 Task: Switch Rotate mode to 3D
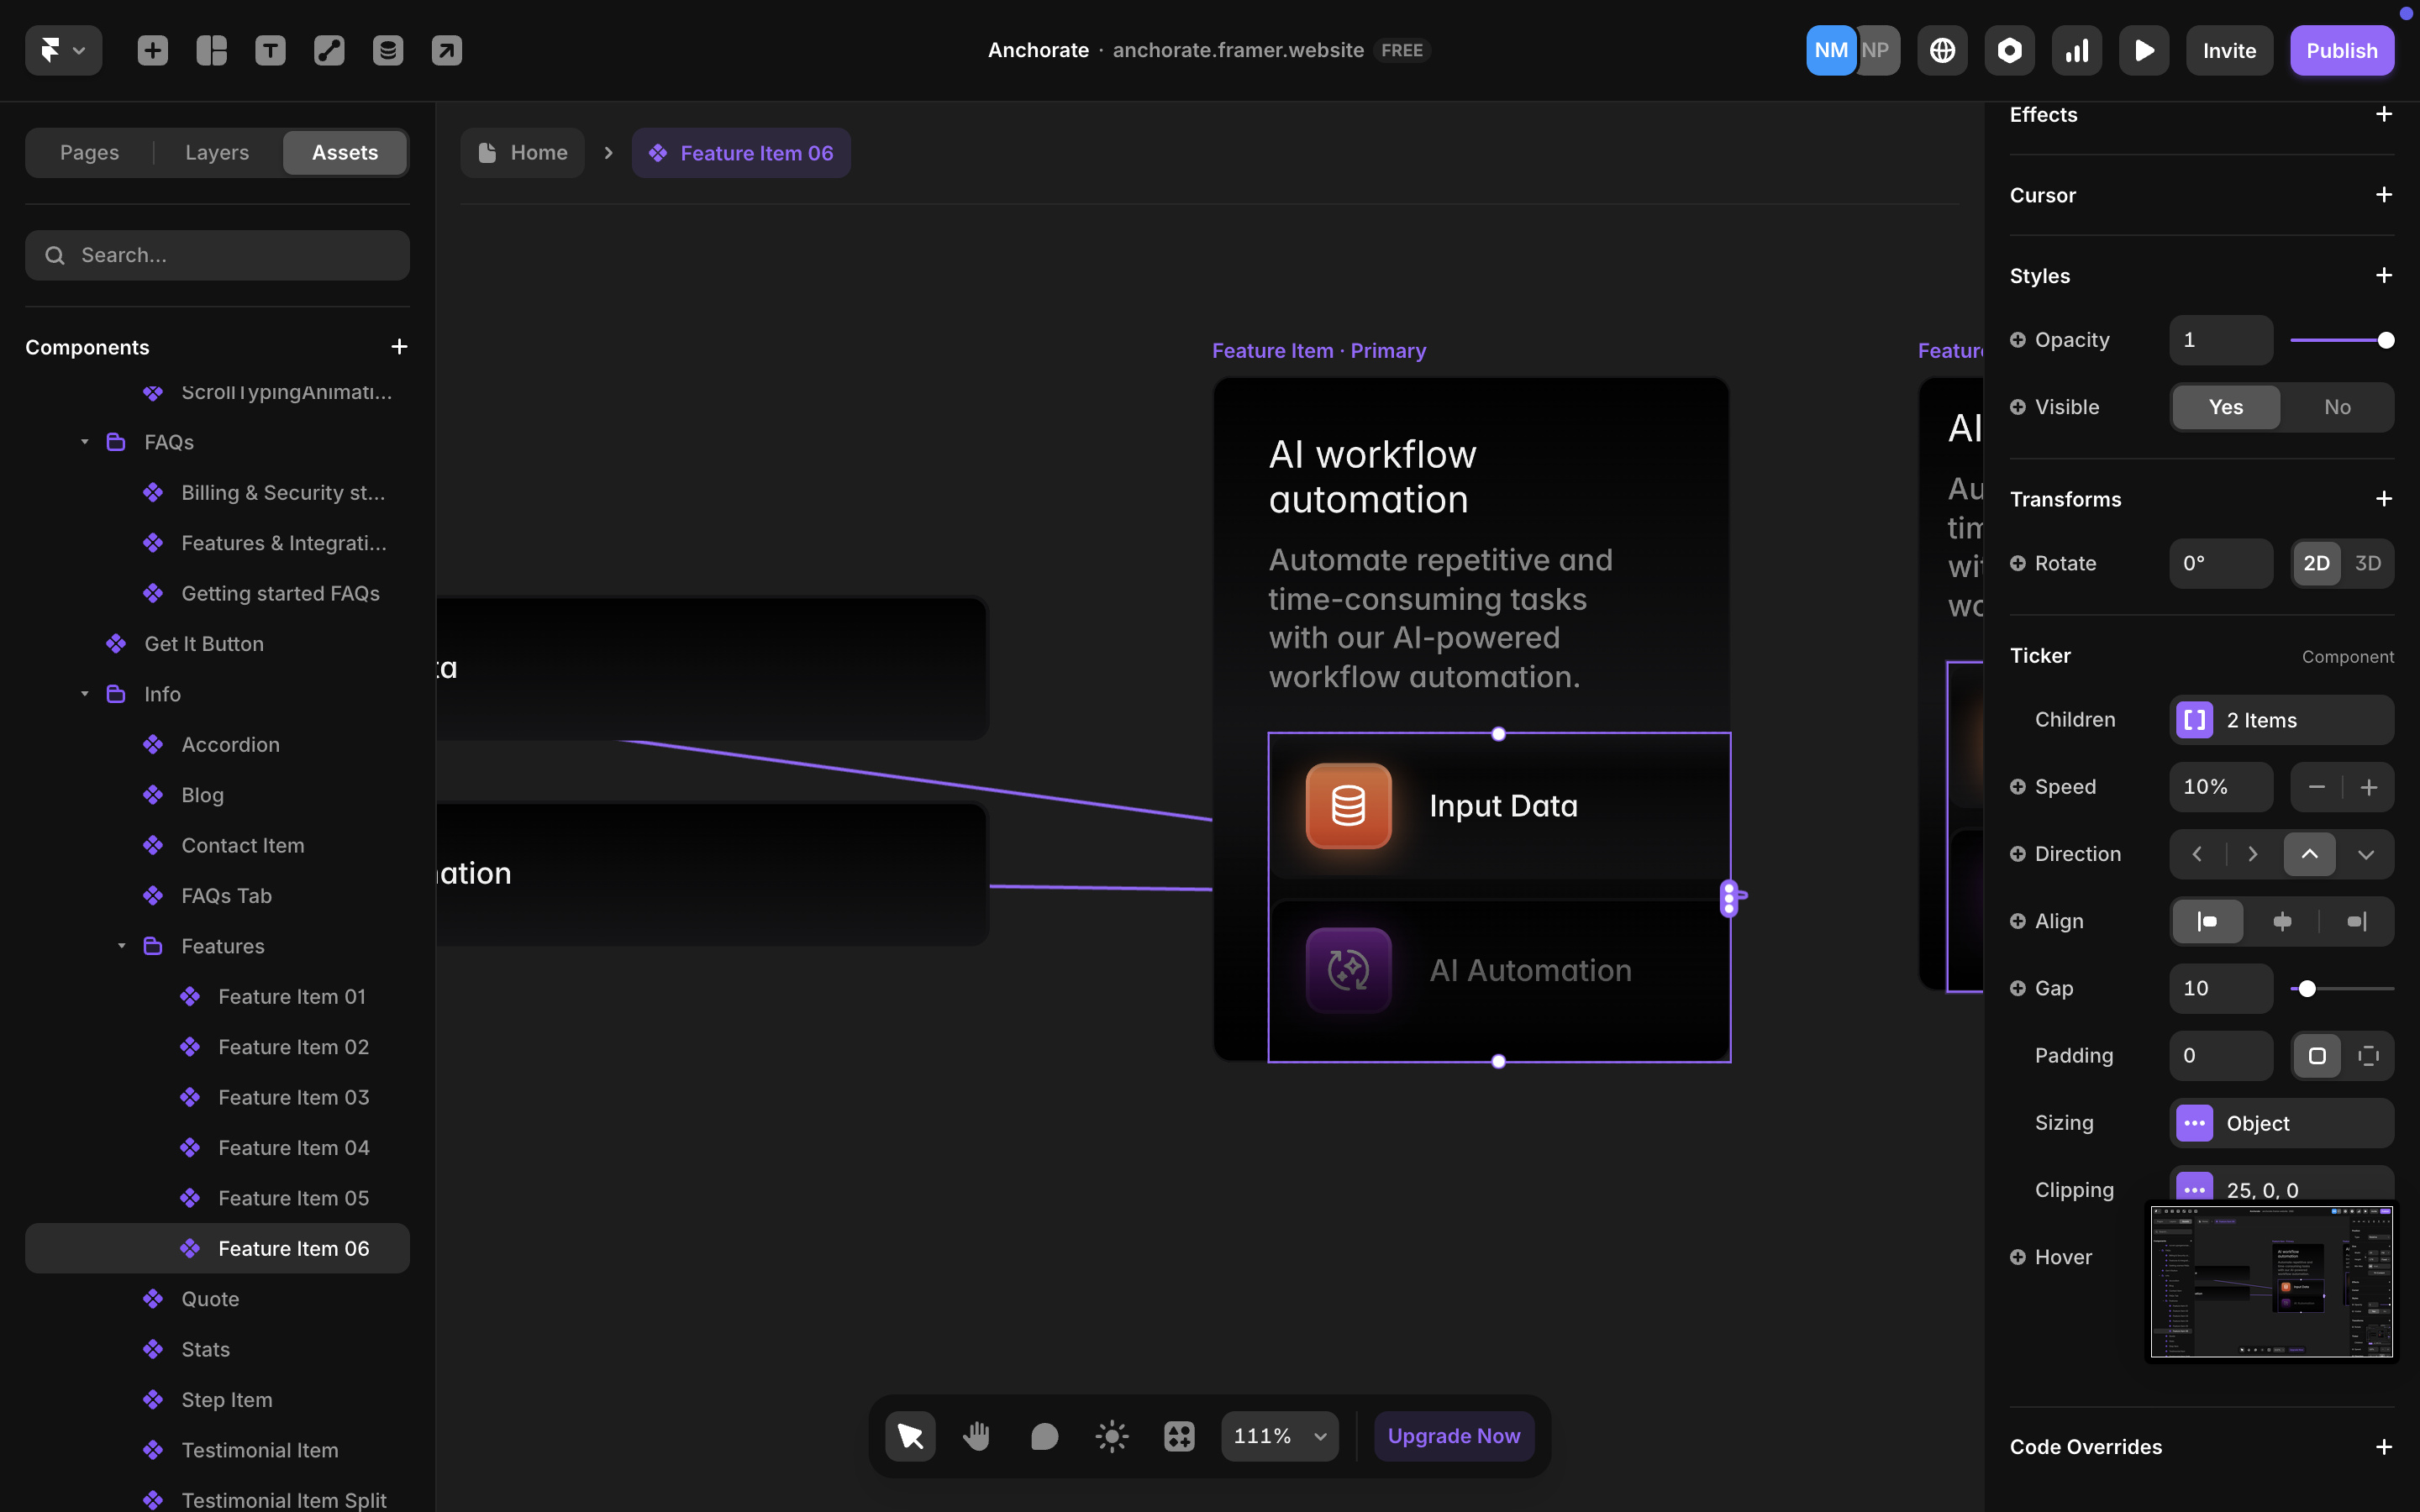(x=2367, y=563)
